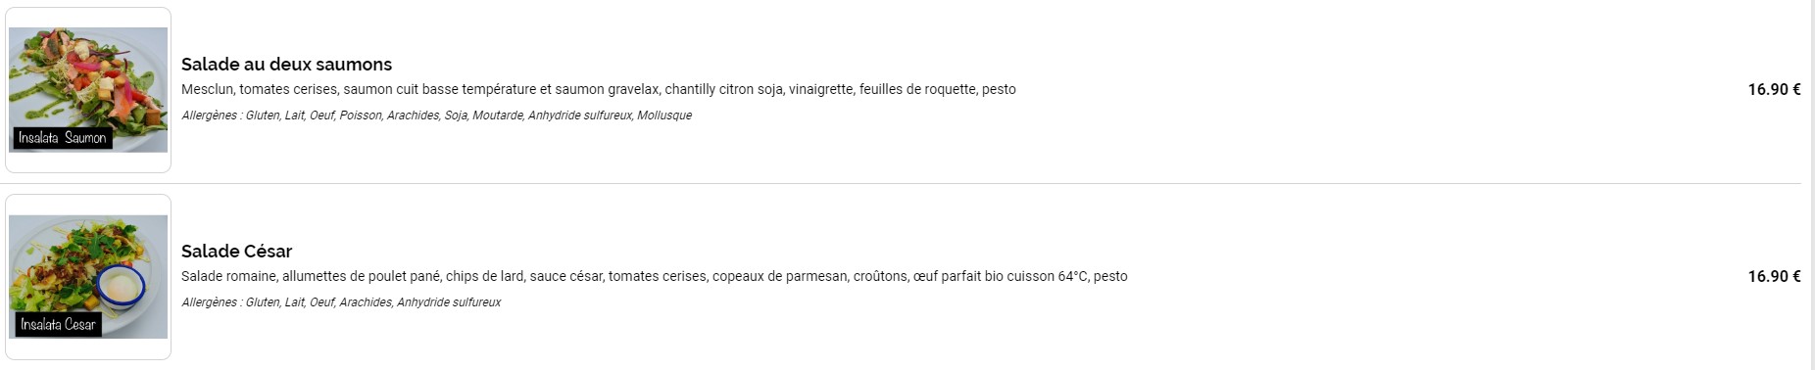Select the Salade César title

coord(236,252)
